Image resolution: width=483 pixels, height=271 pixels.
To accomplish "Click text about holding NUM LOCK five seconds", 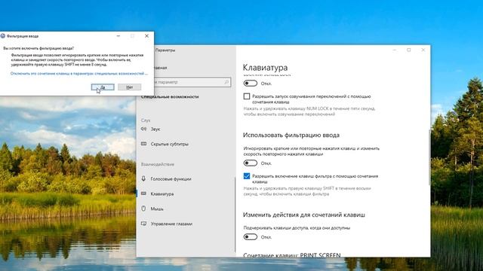I will click(309, 111).
